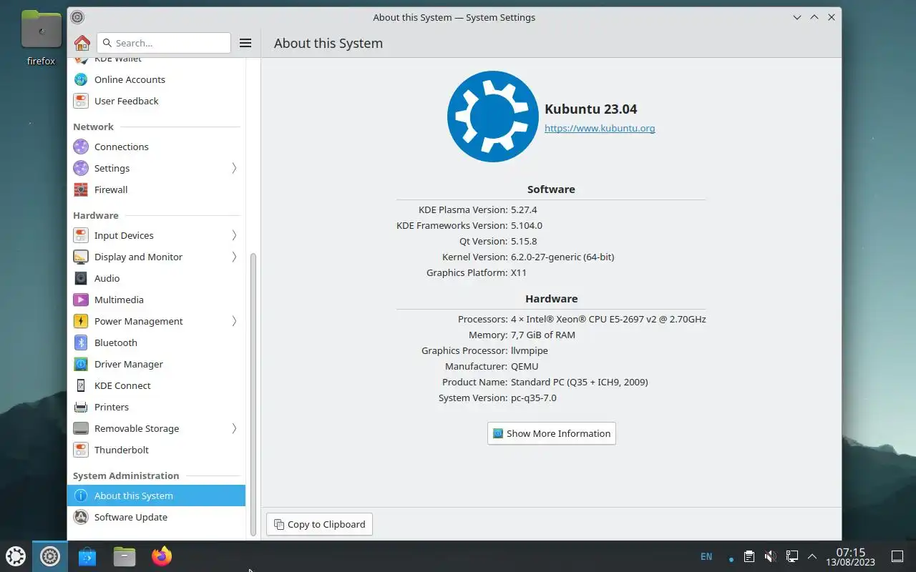Click the Copy to Clipboard button
This screenshot has height=572, width=916.
[x=319, y=524]
